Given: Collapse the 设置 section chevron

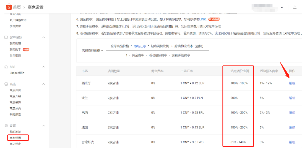Looking at the screenshot, I should [44, 126].
